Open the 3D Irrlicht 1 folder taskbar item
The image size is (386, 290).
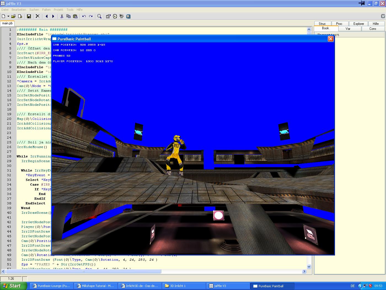(184, 286)
